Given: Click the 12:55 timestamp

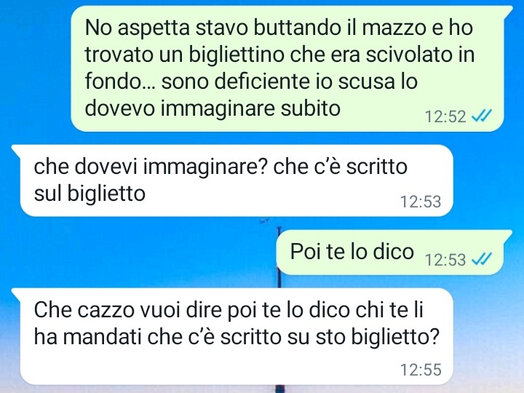Looking at the screenshot, I should (x=421, y=370).
